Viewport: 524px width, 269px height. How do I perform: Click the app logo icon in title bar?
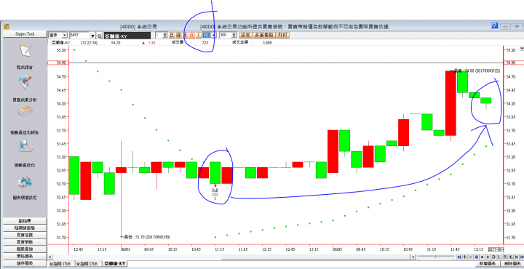7,27
